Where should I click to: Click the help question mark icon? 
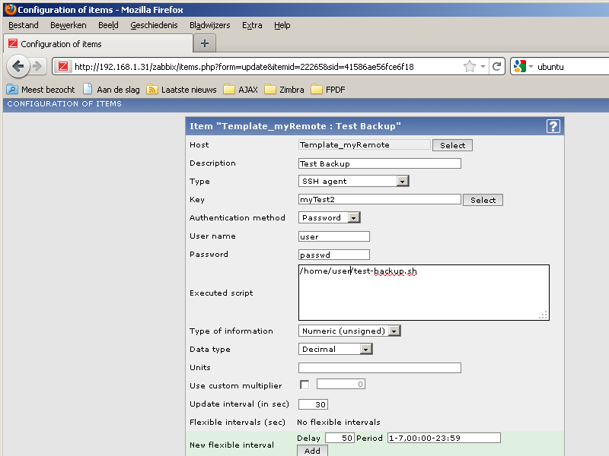coord(553,126)
